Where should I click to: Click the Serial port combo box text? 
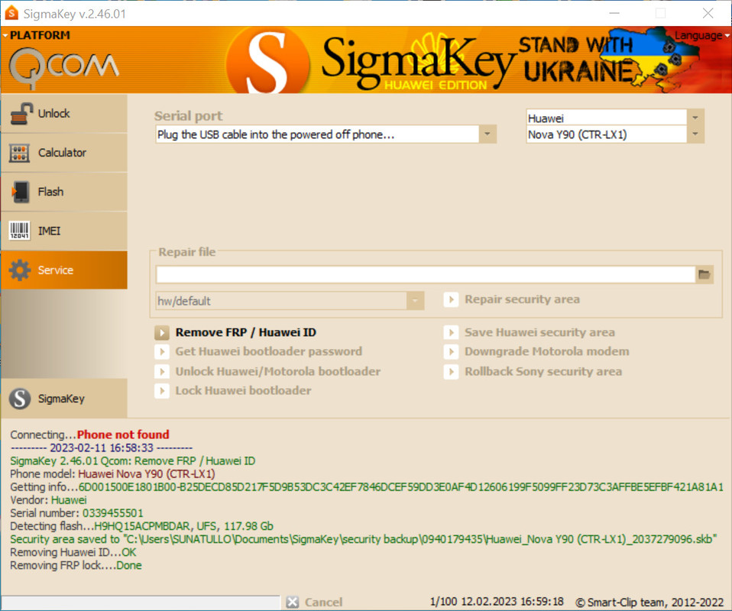[317, 134]
